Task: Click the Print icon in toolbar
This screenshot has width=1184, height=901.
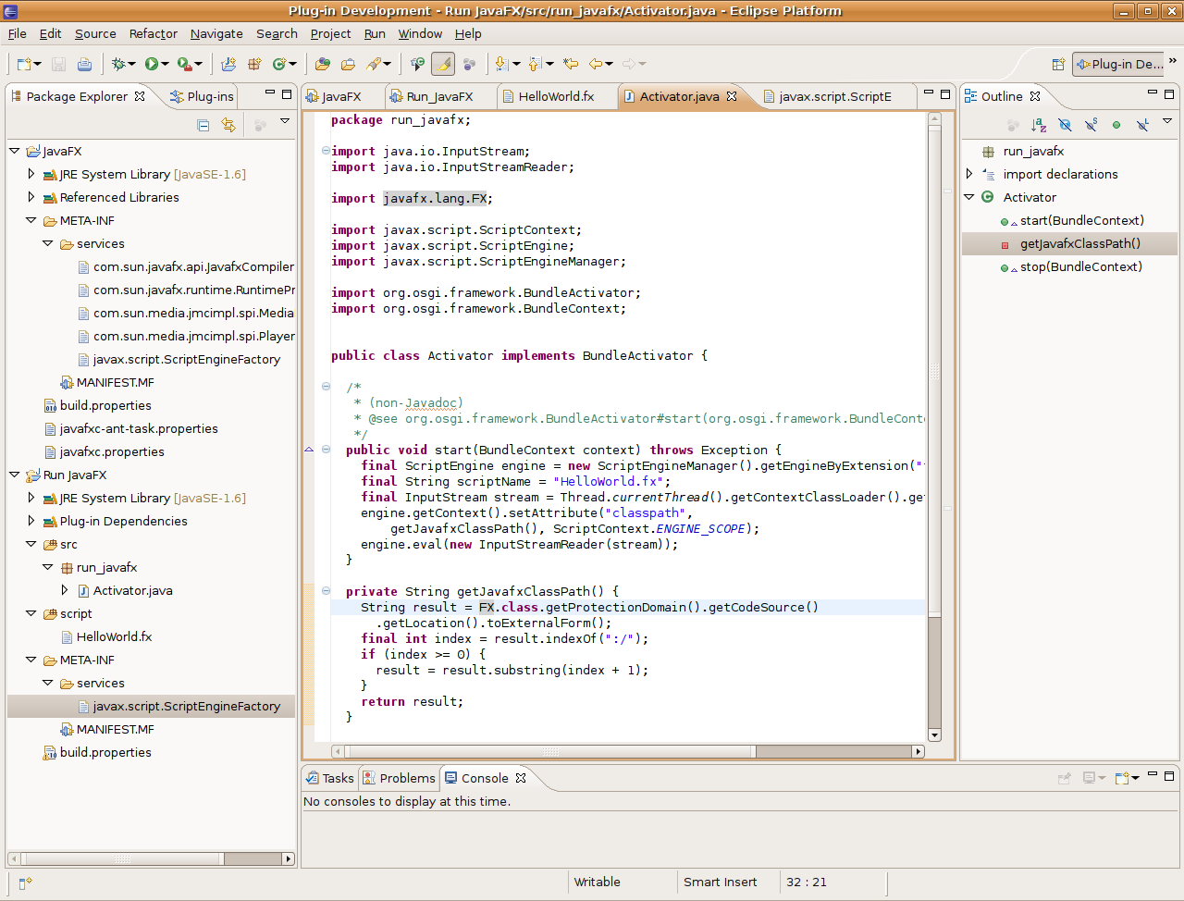Action: (x=84, y=64)
